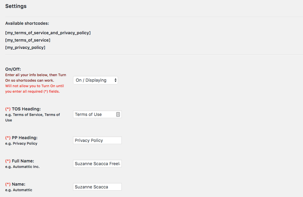This screenshot has width=303, height=197.
Task: Open the On / Displaying dropdown
Action: 95,80
